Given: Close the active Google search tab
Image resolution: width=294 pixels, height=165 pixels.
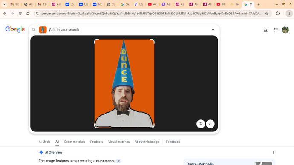Looking at the screenshot, I should [x=251, y=4].
